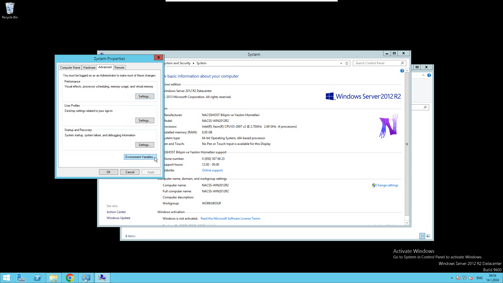
Task: Switch to the Computer Name tab
Action: tap(70, 68)
